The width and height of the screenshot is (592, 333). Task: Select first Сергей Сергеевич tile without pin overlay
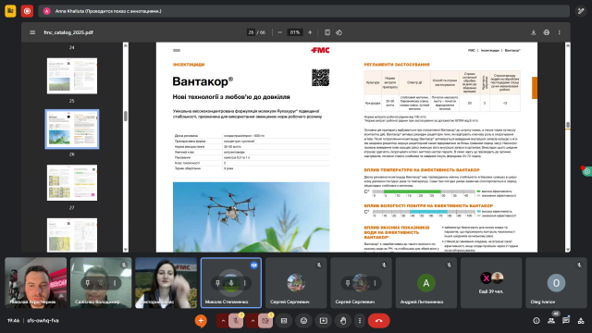click(x=296, y=283)
